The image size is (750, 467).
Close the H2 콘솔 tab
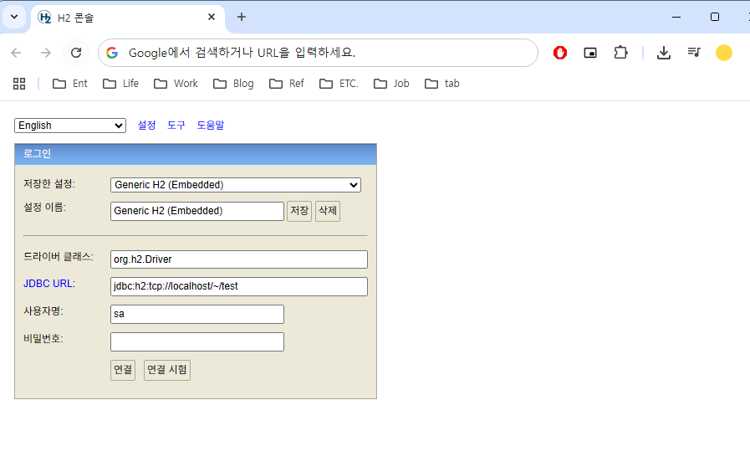point(212,18)
